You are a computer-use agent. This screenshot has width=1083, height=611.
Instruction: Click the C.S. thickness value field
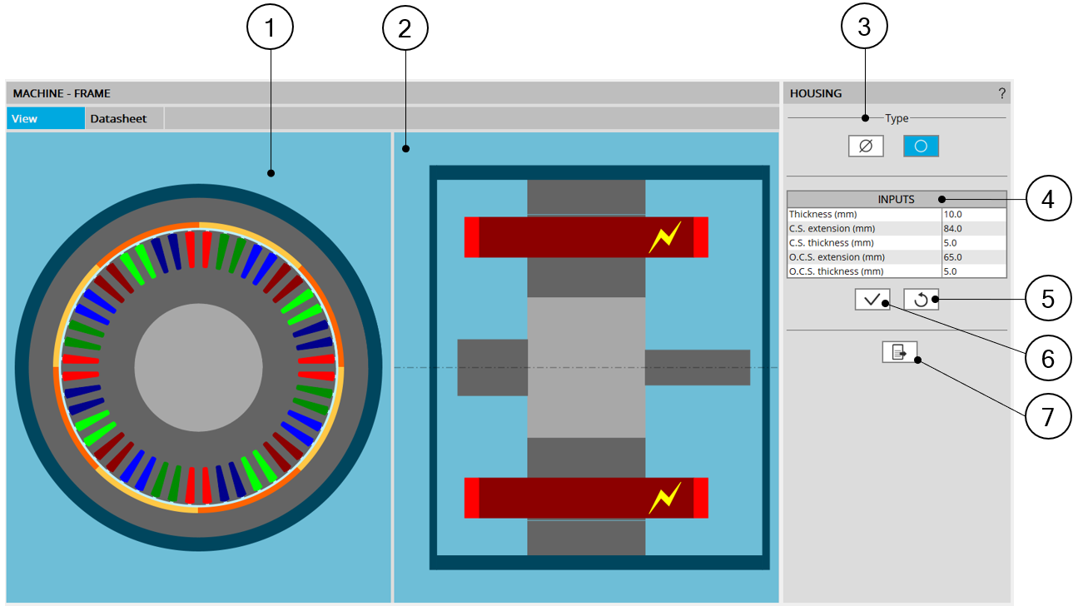click(x=973, y=242)
